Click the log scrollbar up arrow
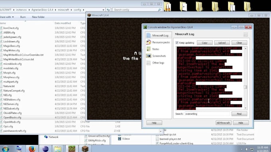 point(245,49)
